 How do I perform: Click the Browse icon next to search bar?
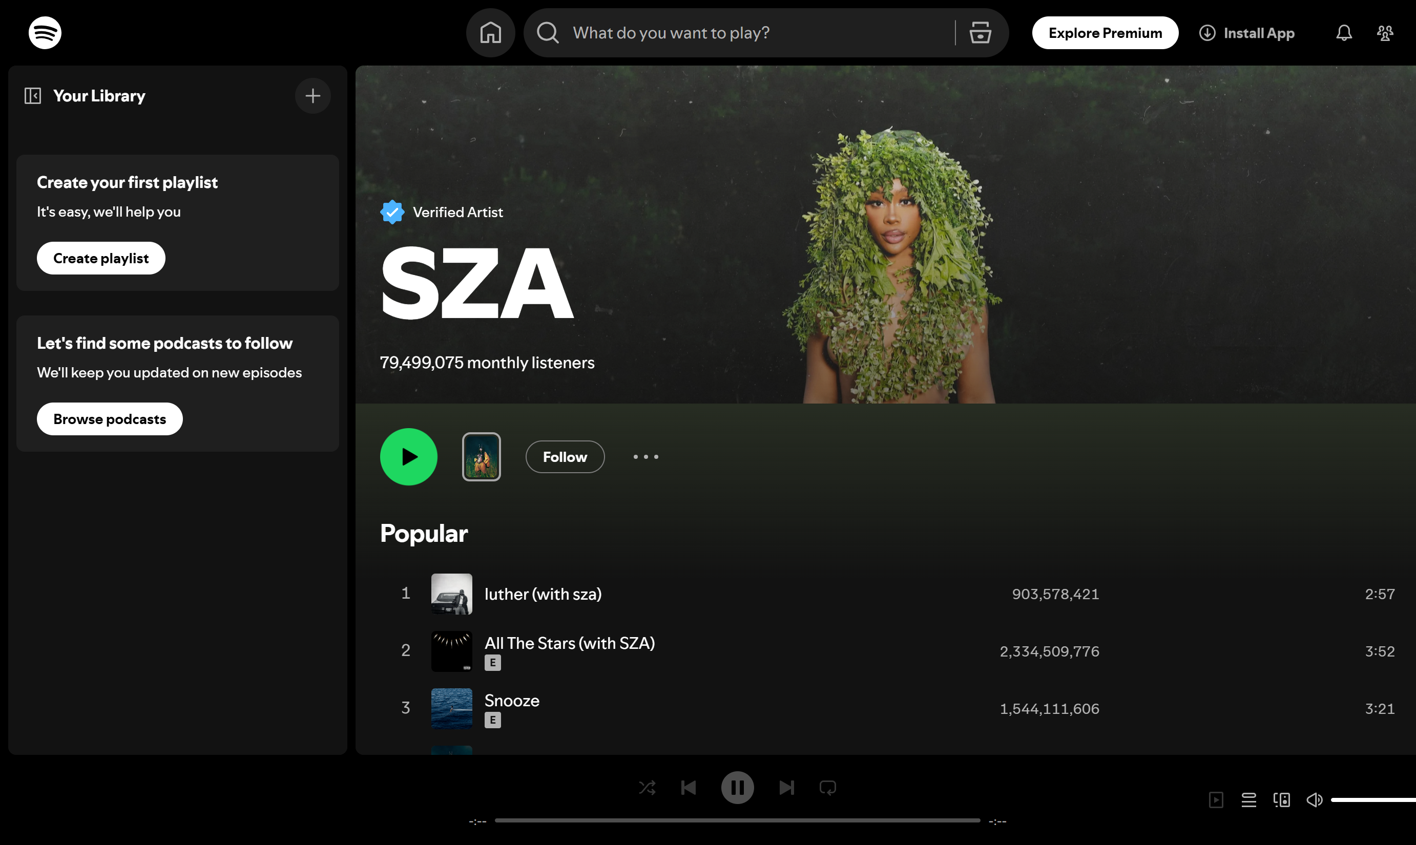[980, 32]
